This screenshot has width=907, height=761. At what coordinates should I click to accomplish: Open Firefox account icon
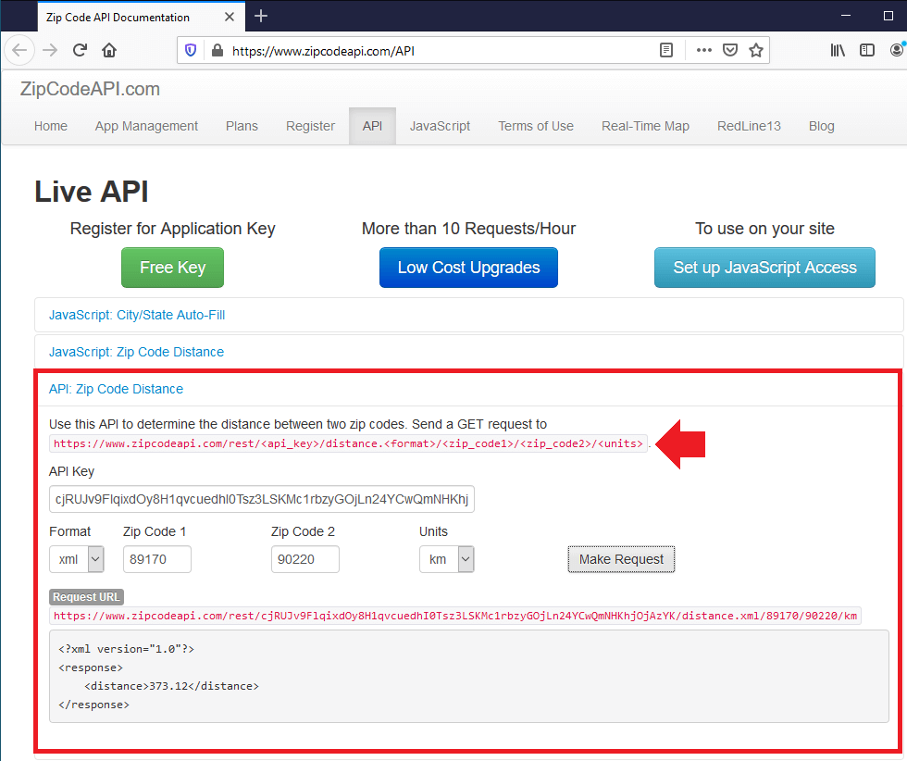[x=897, y=50]
